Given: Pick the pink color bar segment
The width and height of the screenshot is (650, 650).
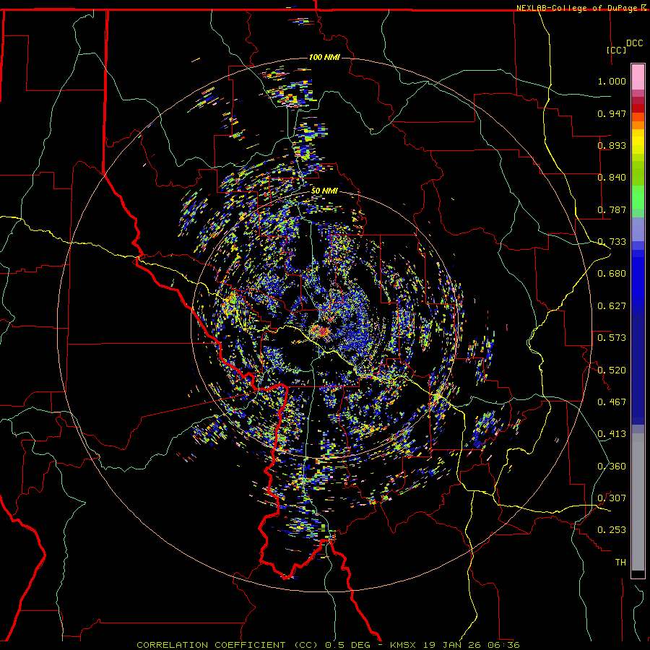Looking at the screenshot, I should click(638, 77).
